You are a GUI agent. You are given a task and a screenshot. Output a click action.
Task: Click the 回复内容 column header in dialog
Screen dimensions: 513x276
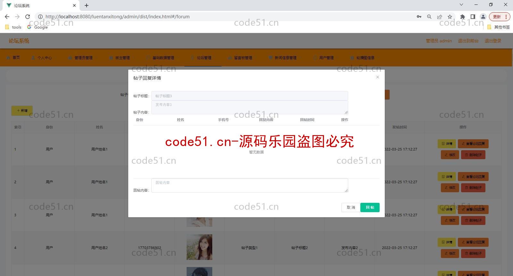(x=266, y=120)
